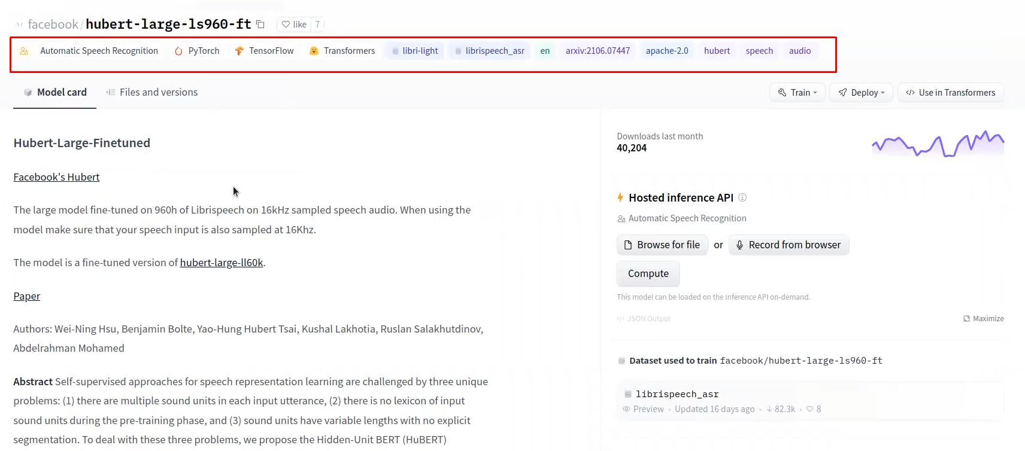Click the info icon beside Hosted inference API
This screenshot has width=1025, height=451.
(x=742, y=197)
